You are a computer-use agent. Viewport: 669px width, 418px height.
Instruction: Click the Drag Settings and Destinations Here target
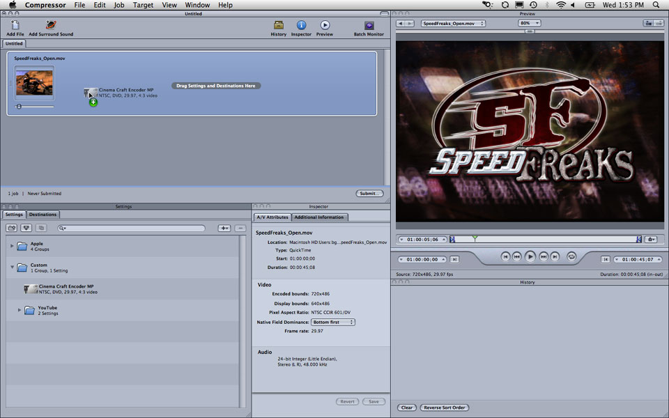pyautogui.click(x=216, y=86)
